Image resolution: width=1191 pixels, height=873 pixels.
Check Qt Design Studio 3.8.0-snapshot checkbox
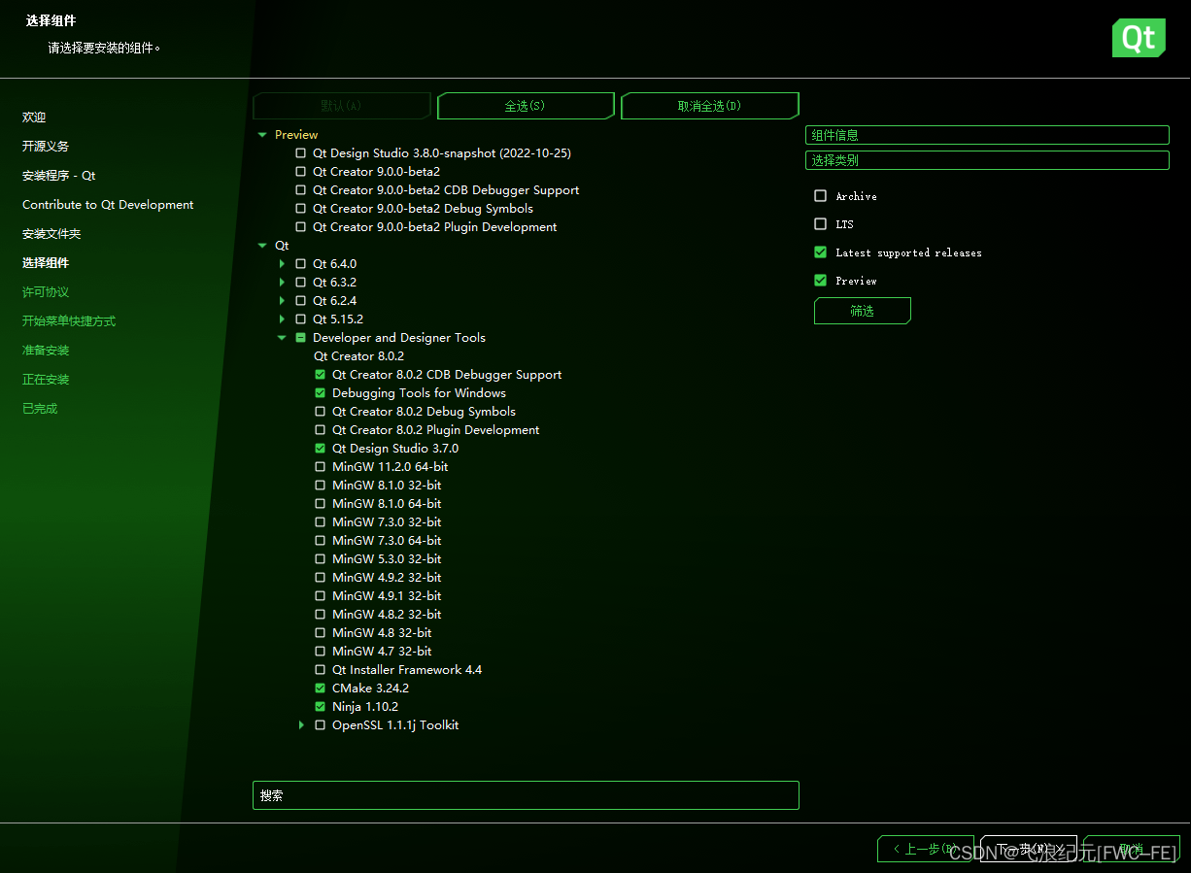coord(300,153)
